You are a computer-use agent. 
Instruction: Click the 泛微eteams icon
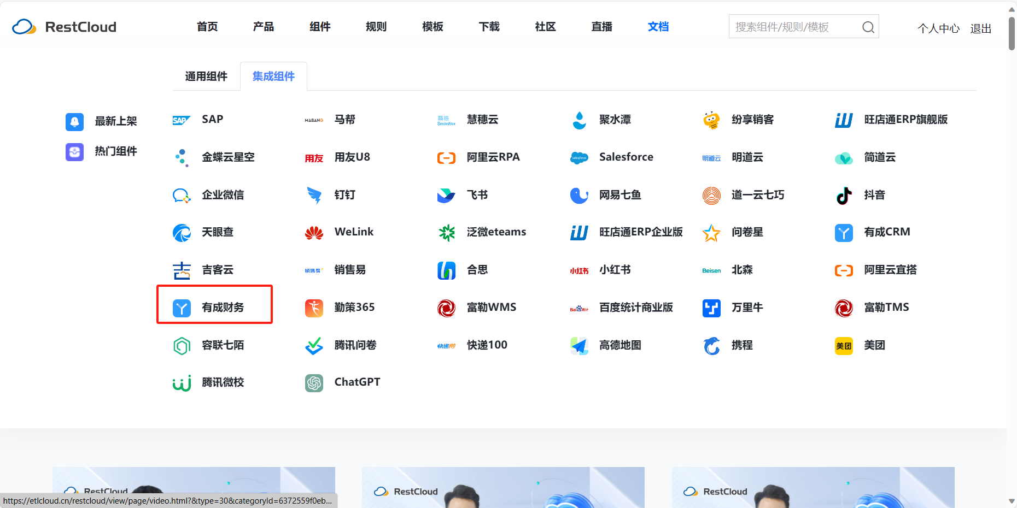447,233
